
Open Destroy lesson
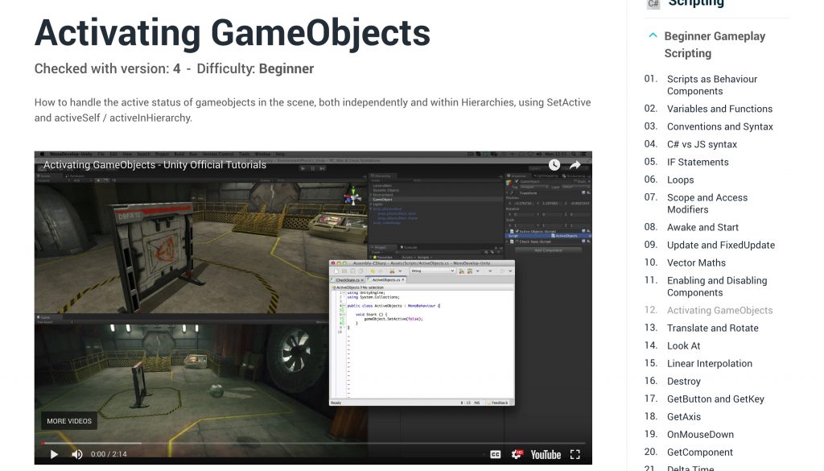click(684, 381)
